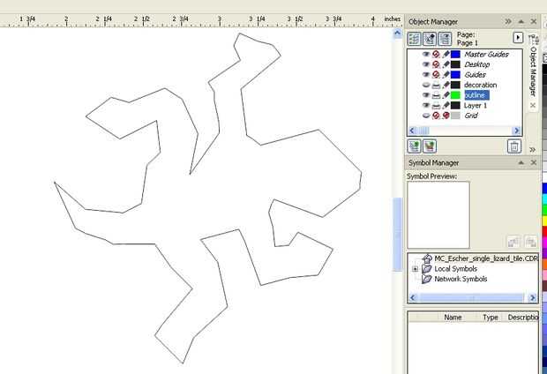Toggle editable pencil on Desktop layer
The image size is (547, 374).
tap(446, 64)
